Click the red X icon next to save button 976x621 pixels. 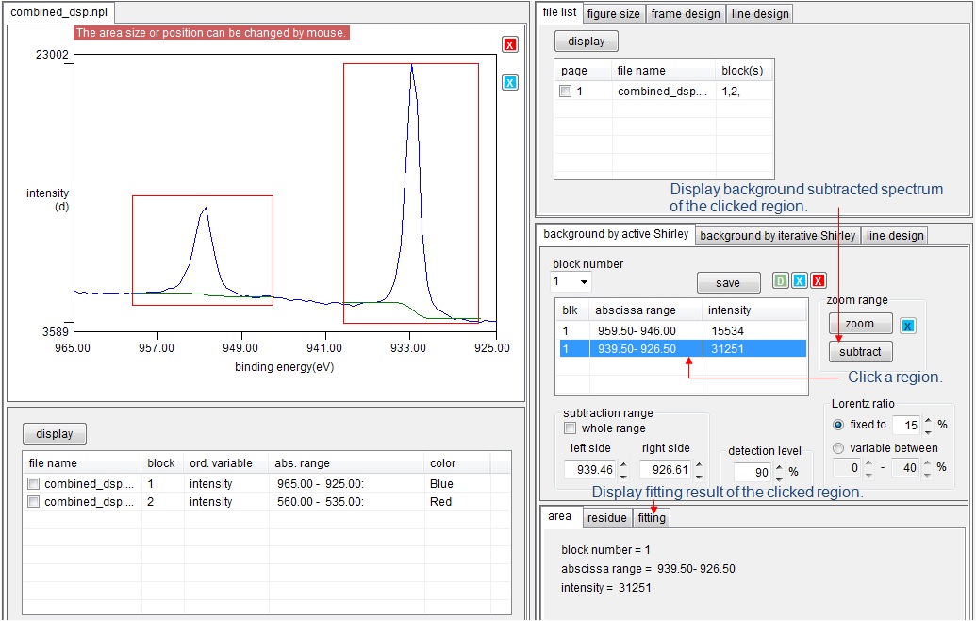click(x=819, y=280)
